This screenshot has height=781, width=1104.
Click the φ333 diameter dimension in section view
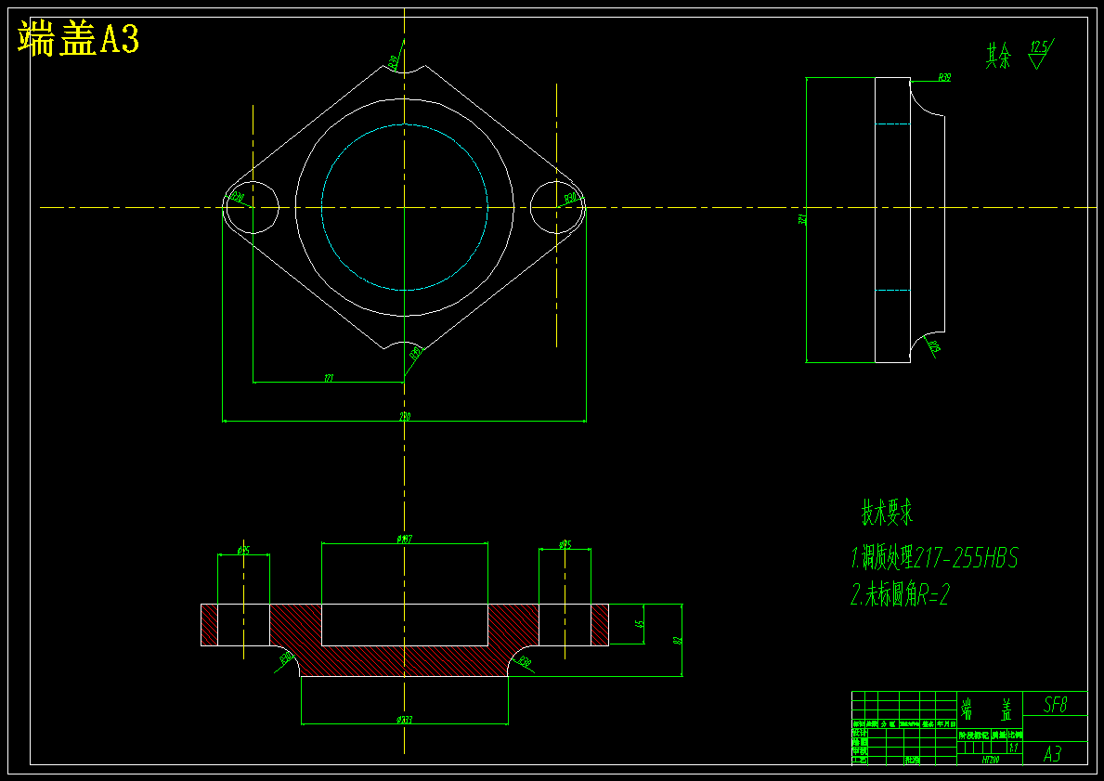point(404,720)
